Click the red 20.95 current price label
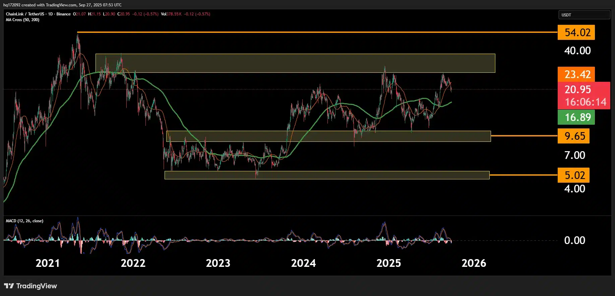This screenshot has height=296, width=615. 578,90
